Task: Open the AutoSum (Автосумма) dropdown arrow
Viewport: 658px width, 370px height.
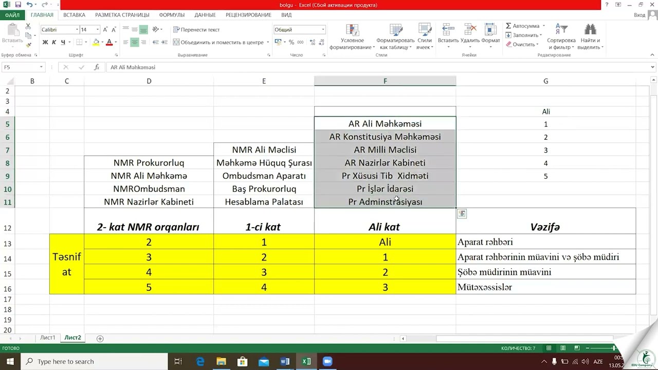Action: [x=543, y=26]
